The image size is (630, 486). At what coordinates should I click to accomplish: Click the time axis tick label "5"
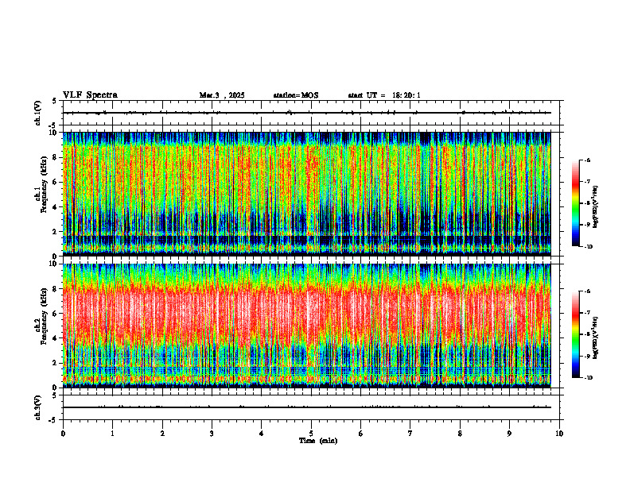[x=311, y=434]
